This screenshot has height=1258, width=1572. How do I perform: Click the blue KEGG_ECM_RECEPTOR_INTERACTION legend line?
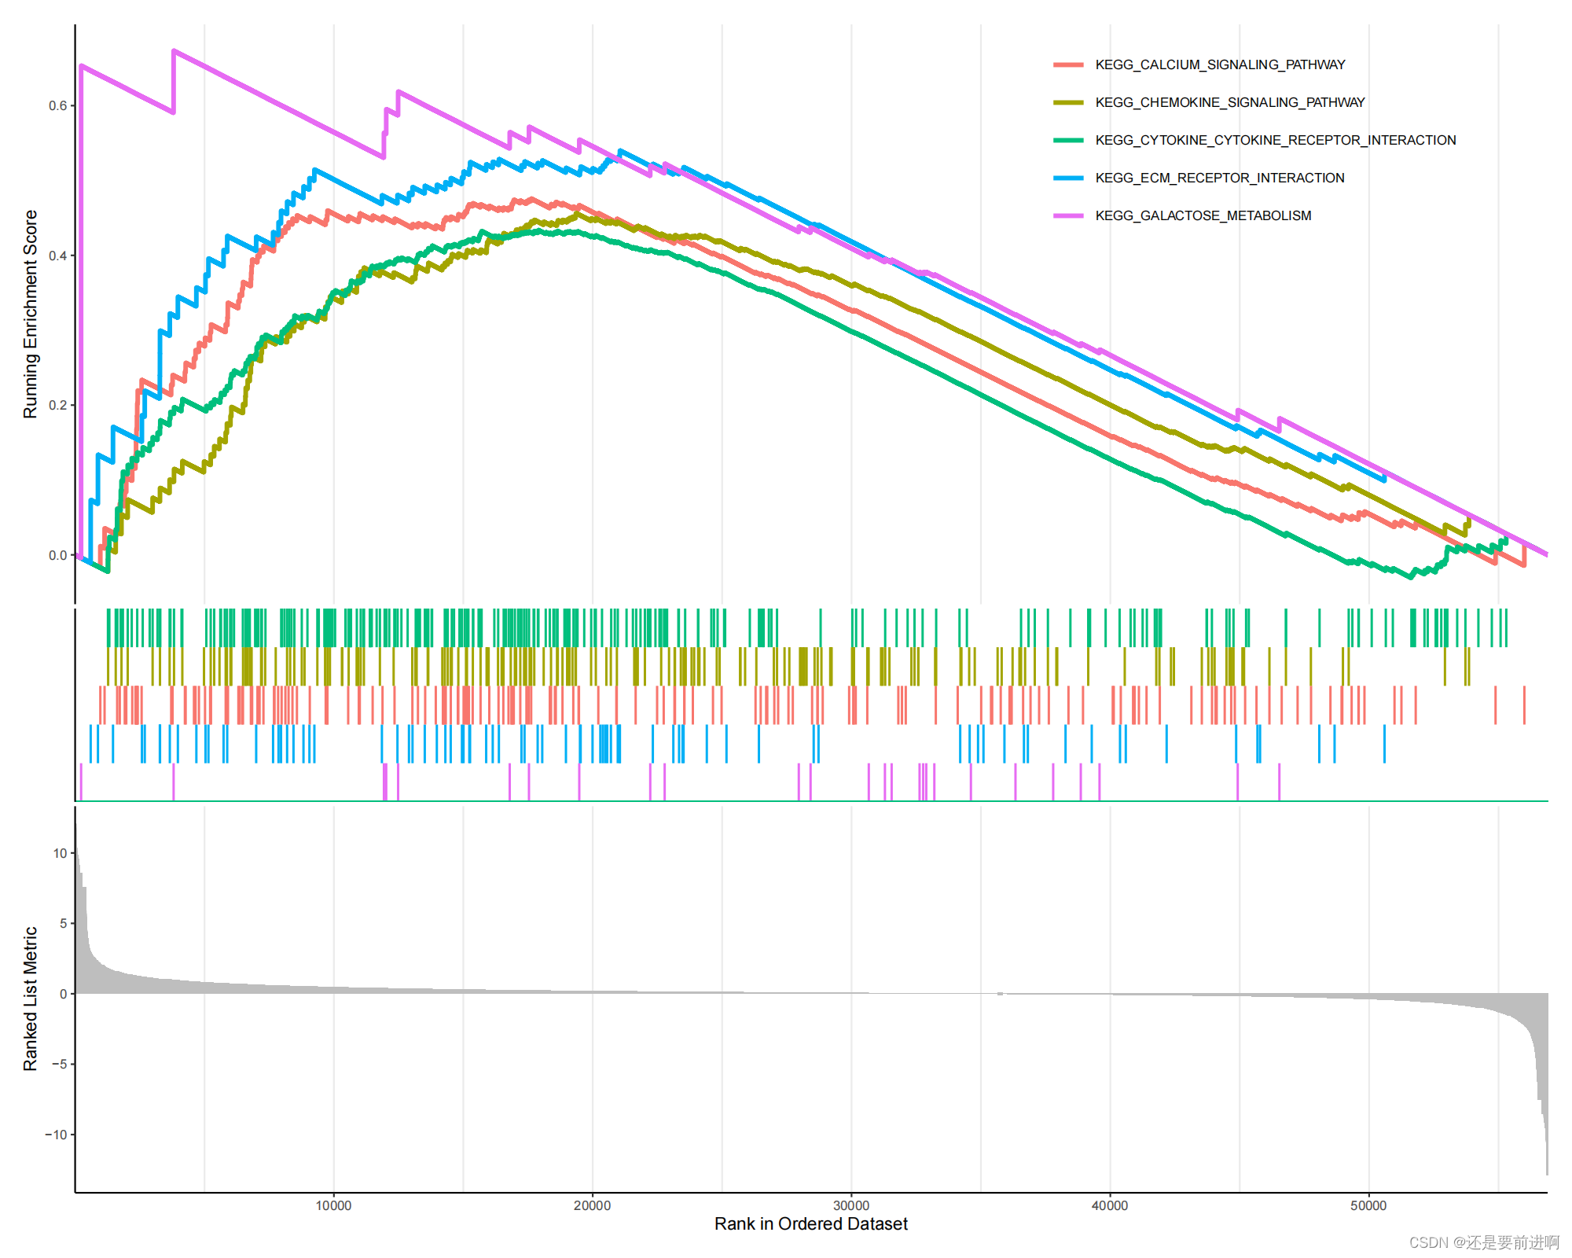tap(1068, 178)
